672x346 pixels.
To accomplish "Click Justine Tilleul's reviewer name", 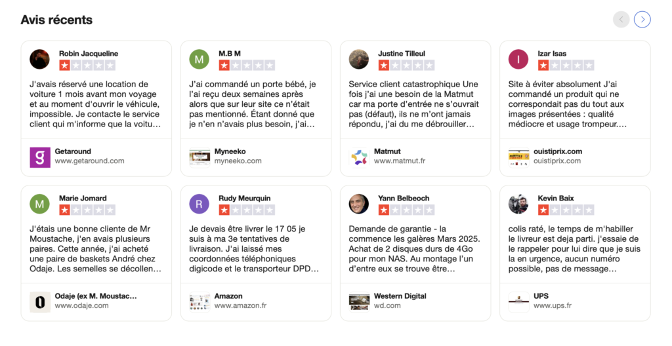I will [x=402, y=54].
